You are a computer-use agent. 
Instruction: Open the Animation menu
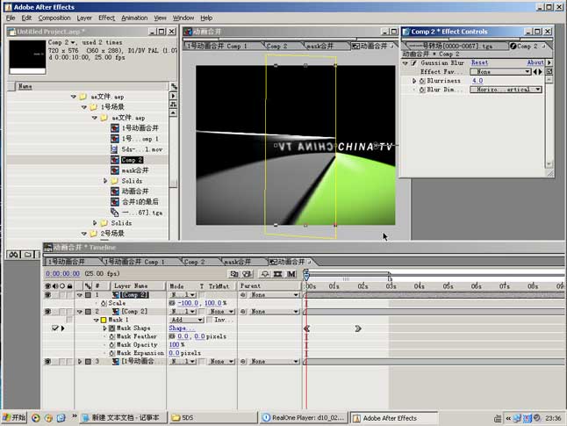tap(134, 18)
